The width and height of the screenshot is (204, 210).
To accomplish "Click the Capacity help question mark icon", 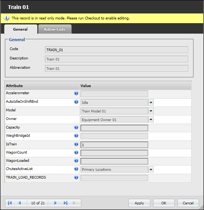I will pyautogui.click(x=76, y=127).
